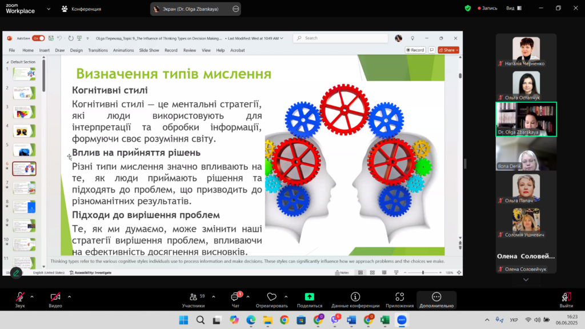Open Данные конференции info icon
Viewport: 585px width, 329px height.
pyautogui.click(x=355, y=296)
